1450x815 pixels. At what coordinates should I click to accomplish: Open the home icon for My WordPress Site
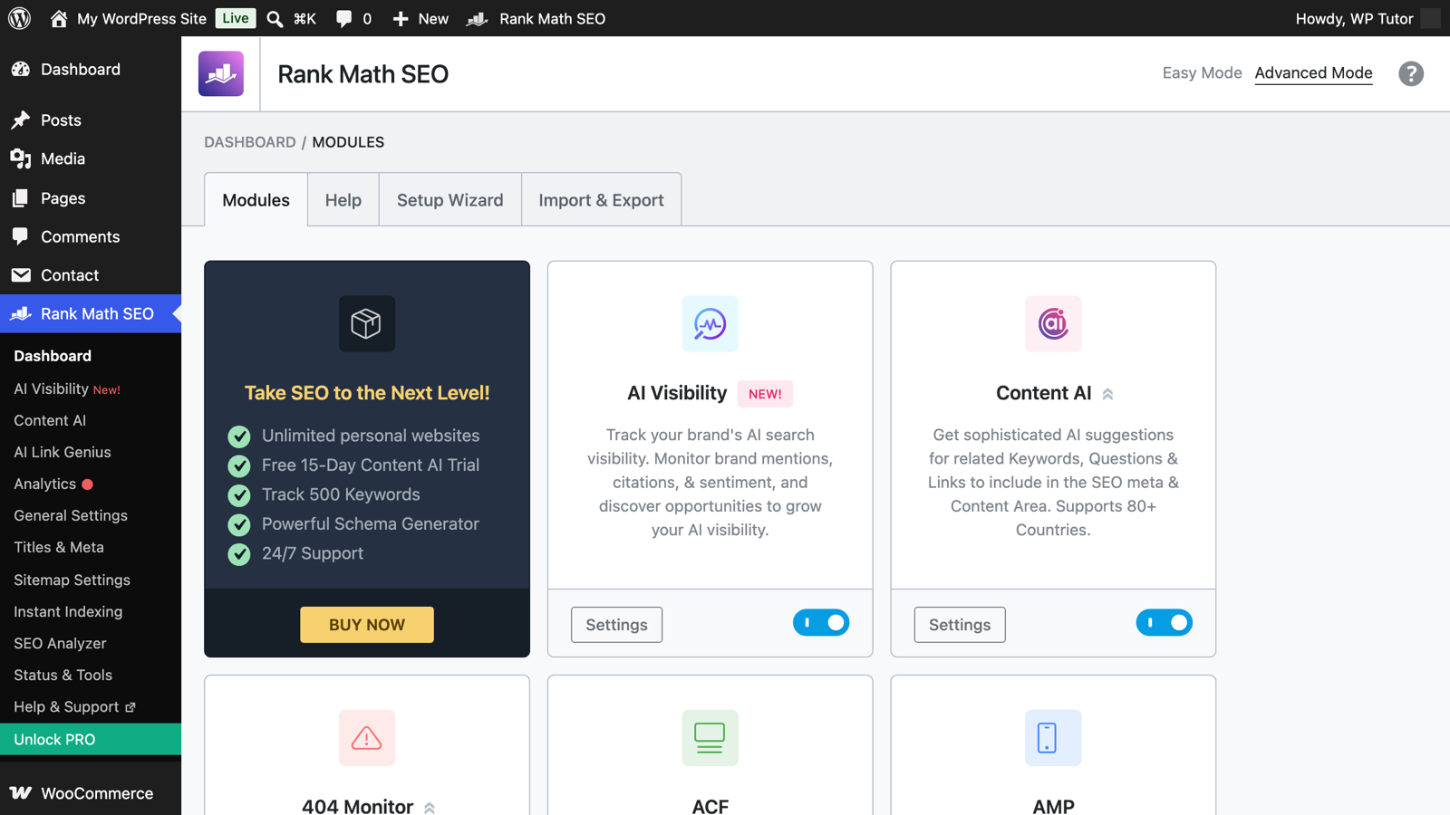coord(59,18)
